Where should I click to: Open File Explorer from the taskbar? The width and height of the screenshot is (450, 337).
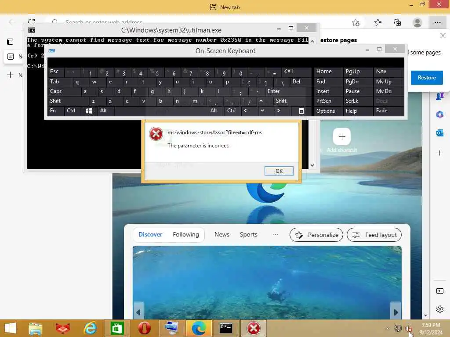(x=35, y=328)
